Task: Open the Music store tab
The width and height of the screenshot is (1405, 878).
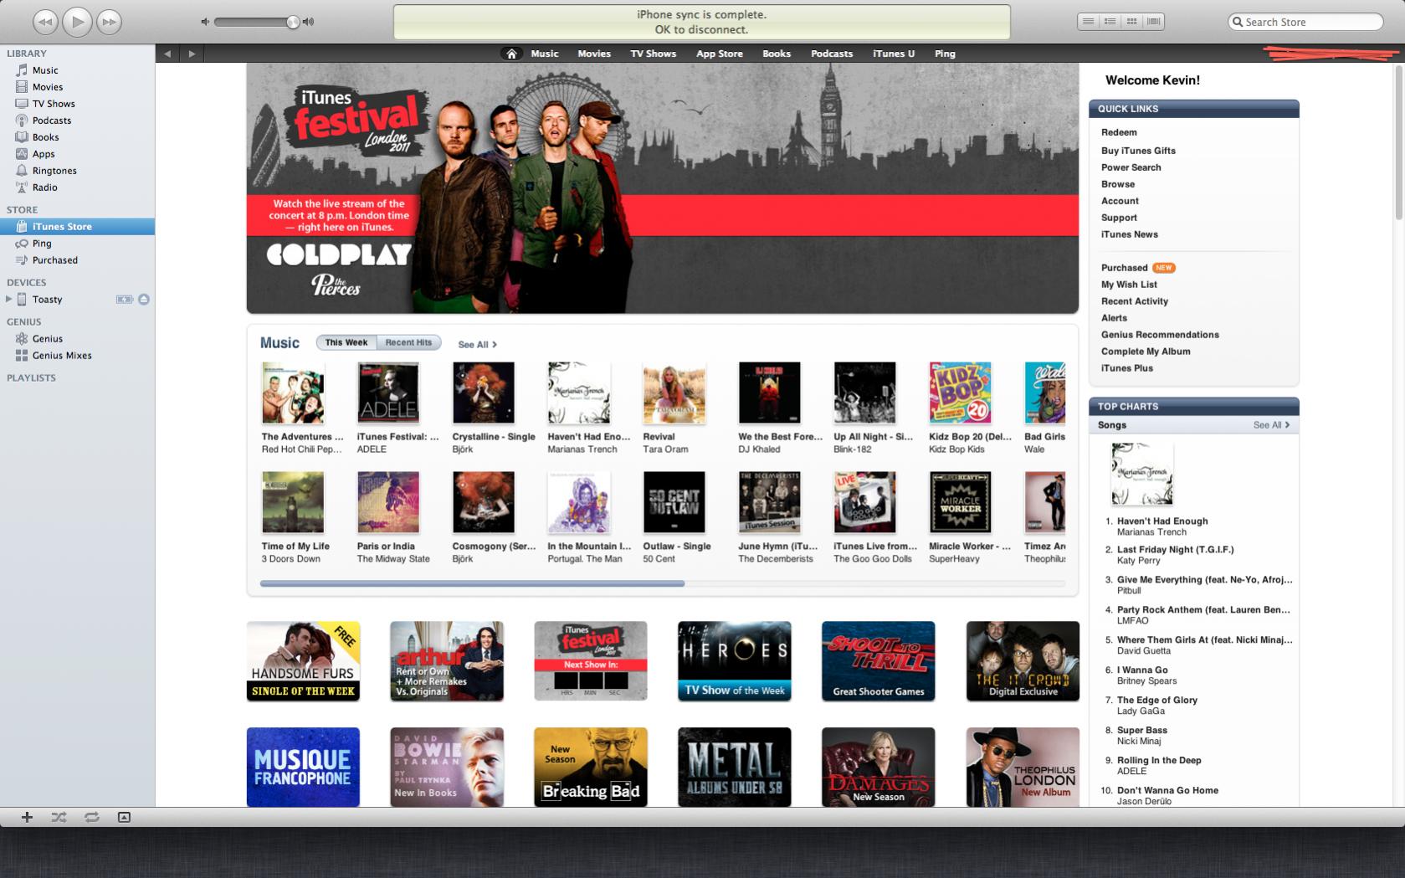Action: pyautogui.click(x=545, y=54)
